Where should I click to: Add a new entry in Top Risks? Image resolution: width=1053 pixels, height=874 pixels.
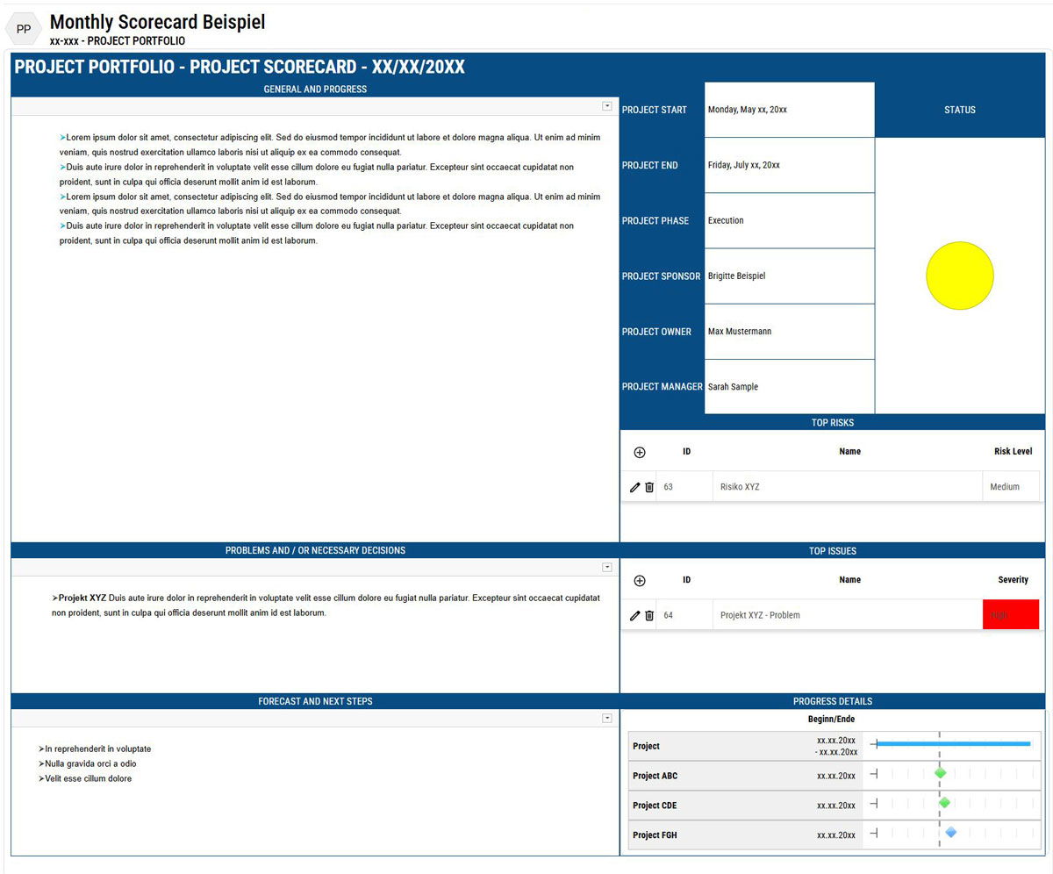[x=639, y=452]
